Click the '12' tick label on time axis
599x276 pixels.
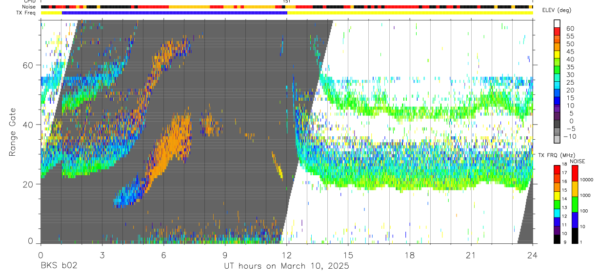point(287,255)
